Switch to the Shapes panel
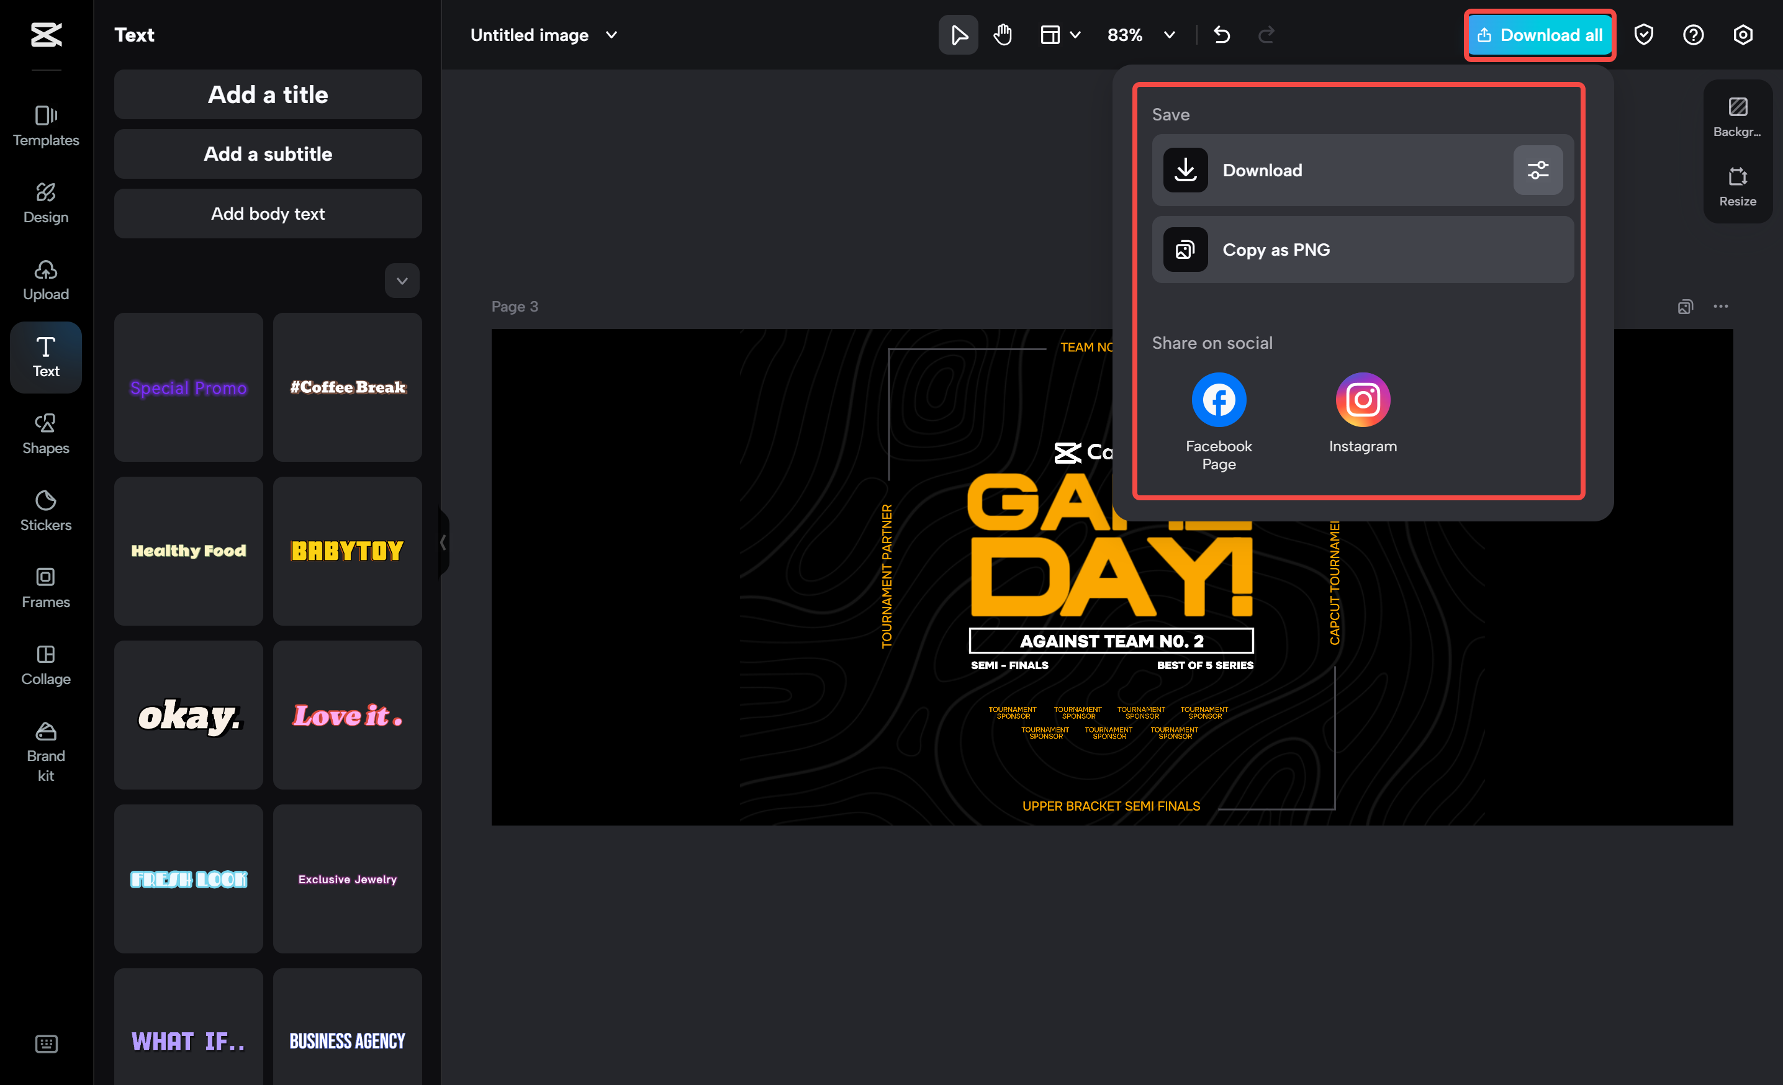1783x1085 pixels. point(45,433)
